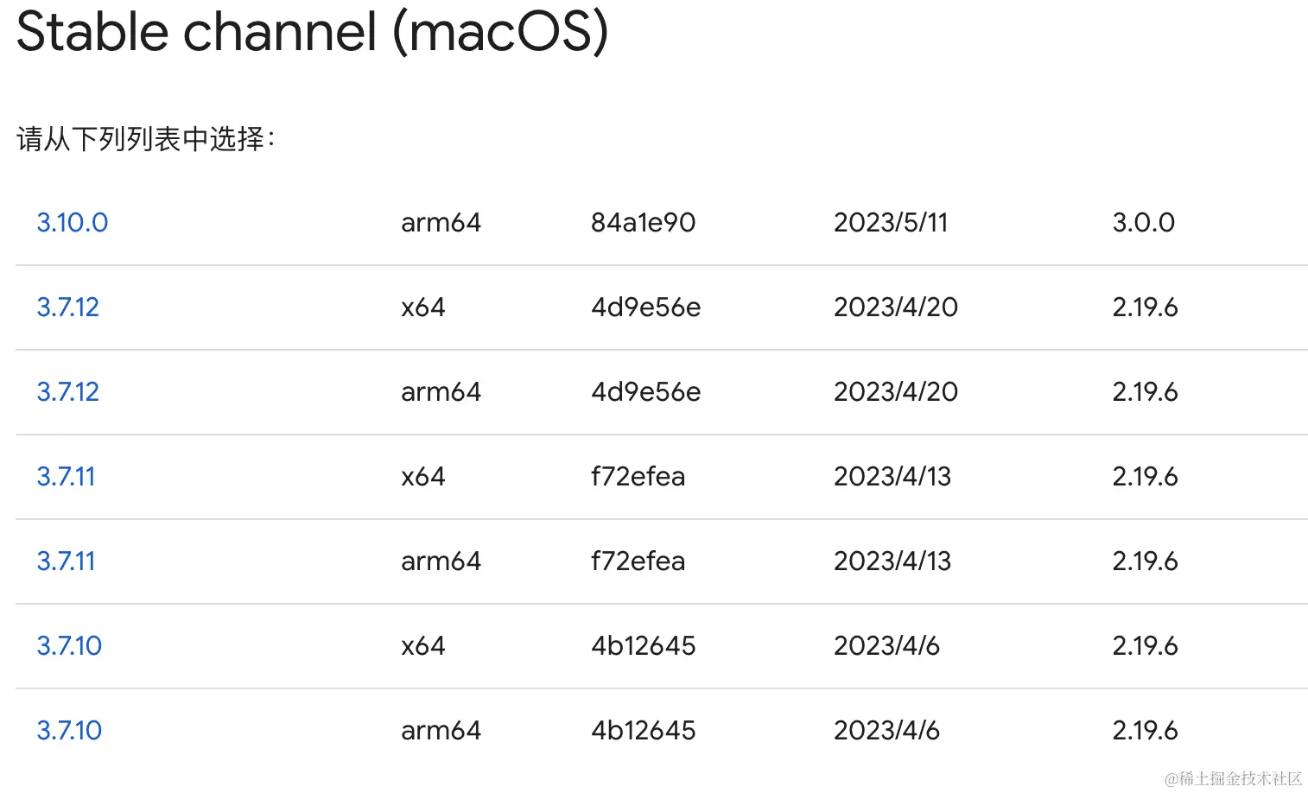This screenshot has height=793, width=1308.
Task: Click 4b12645 hash in the x64 row
Action: click(x=644, y=646)
